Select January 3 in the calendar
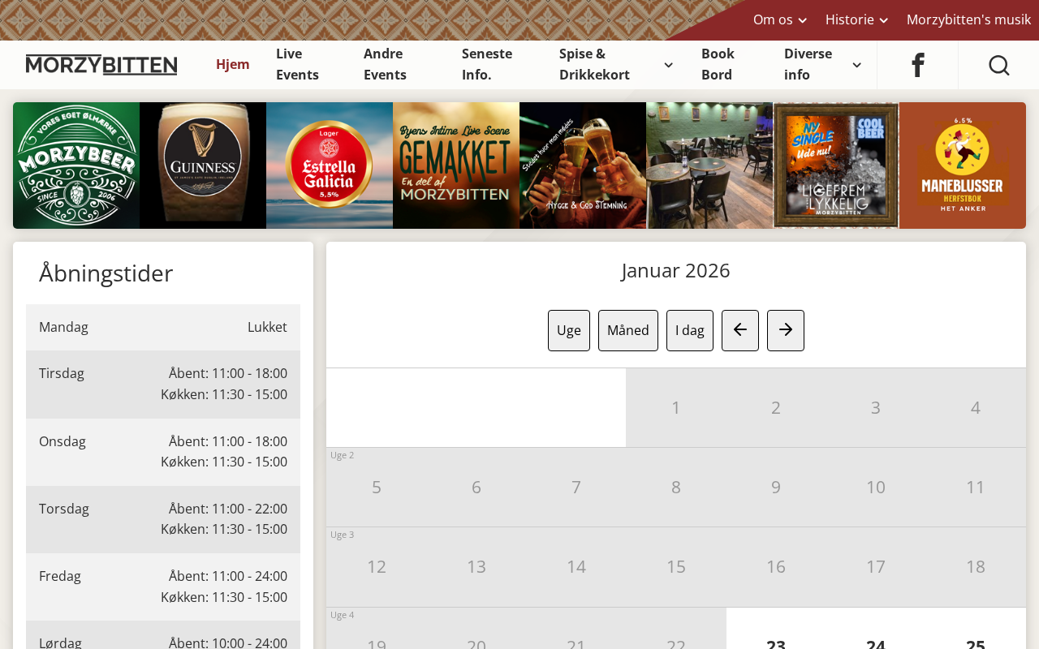 click(x=876, y=407)
